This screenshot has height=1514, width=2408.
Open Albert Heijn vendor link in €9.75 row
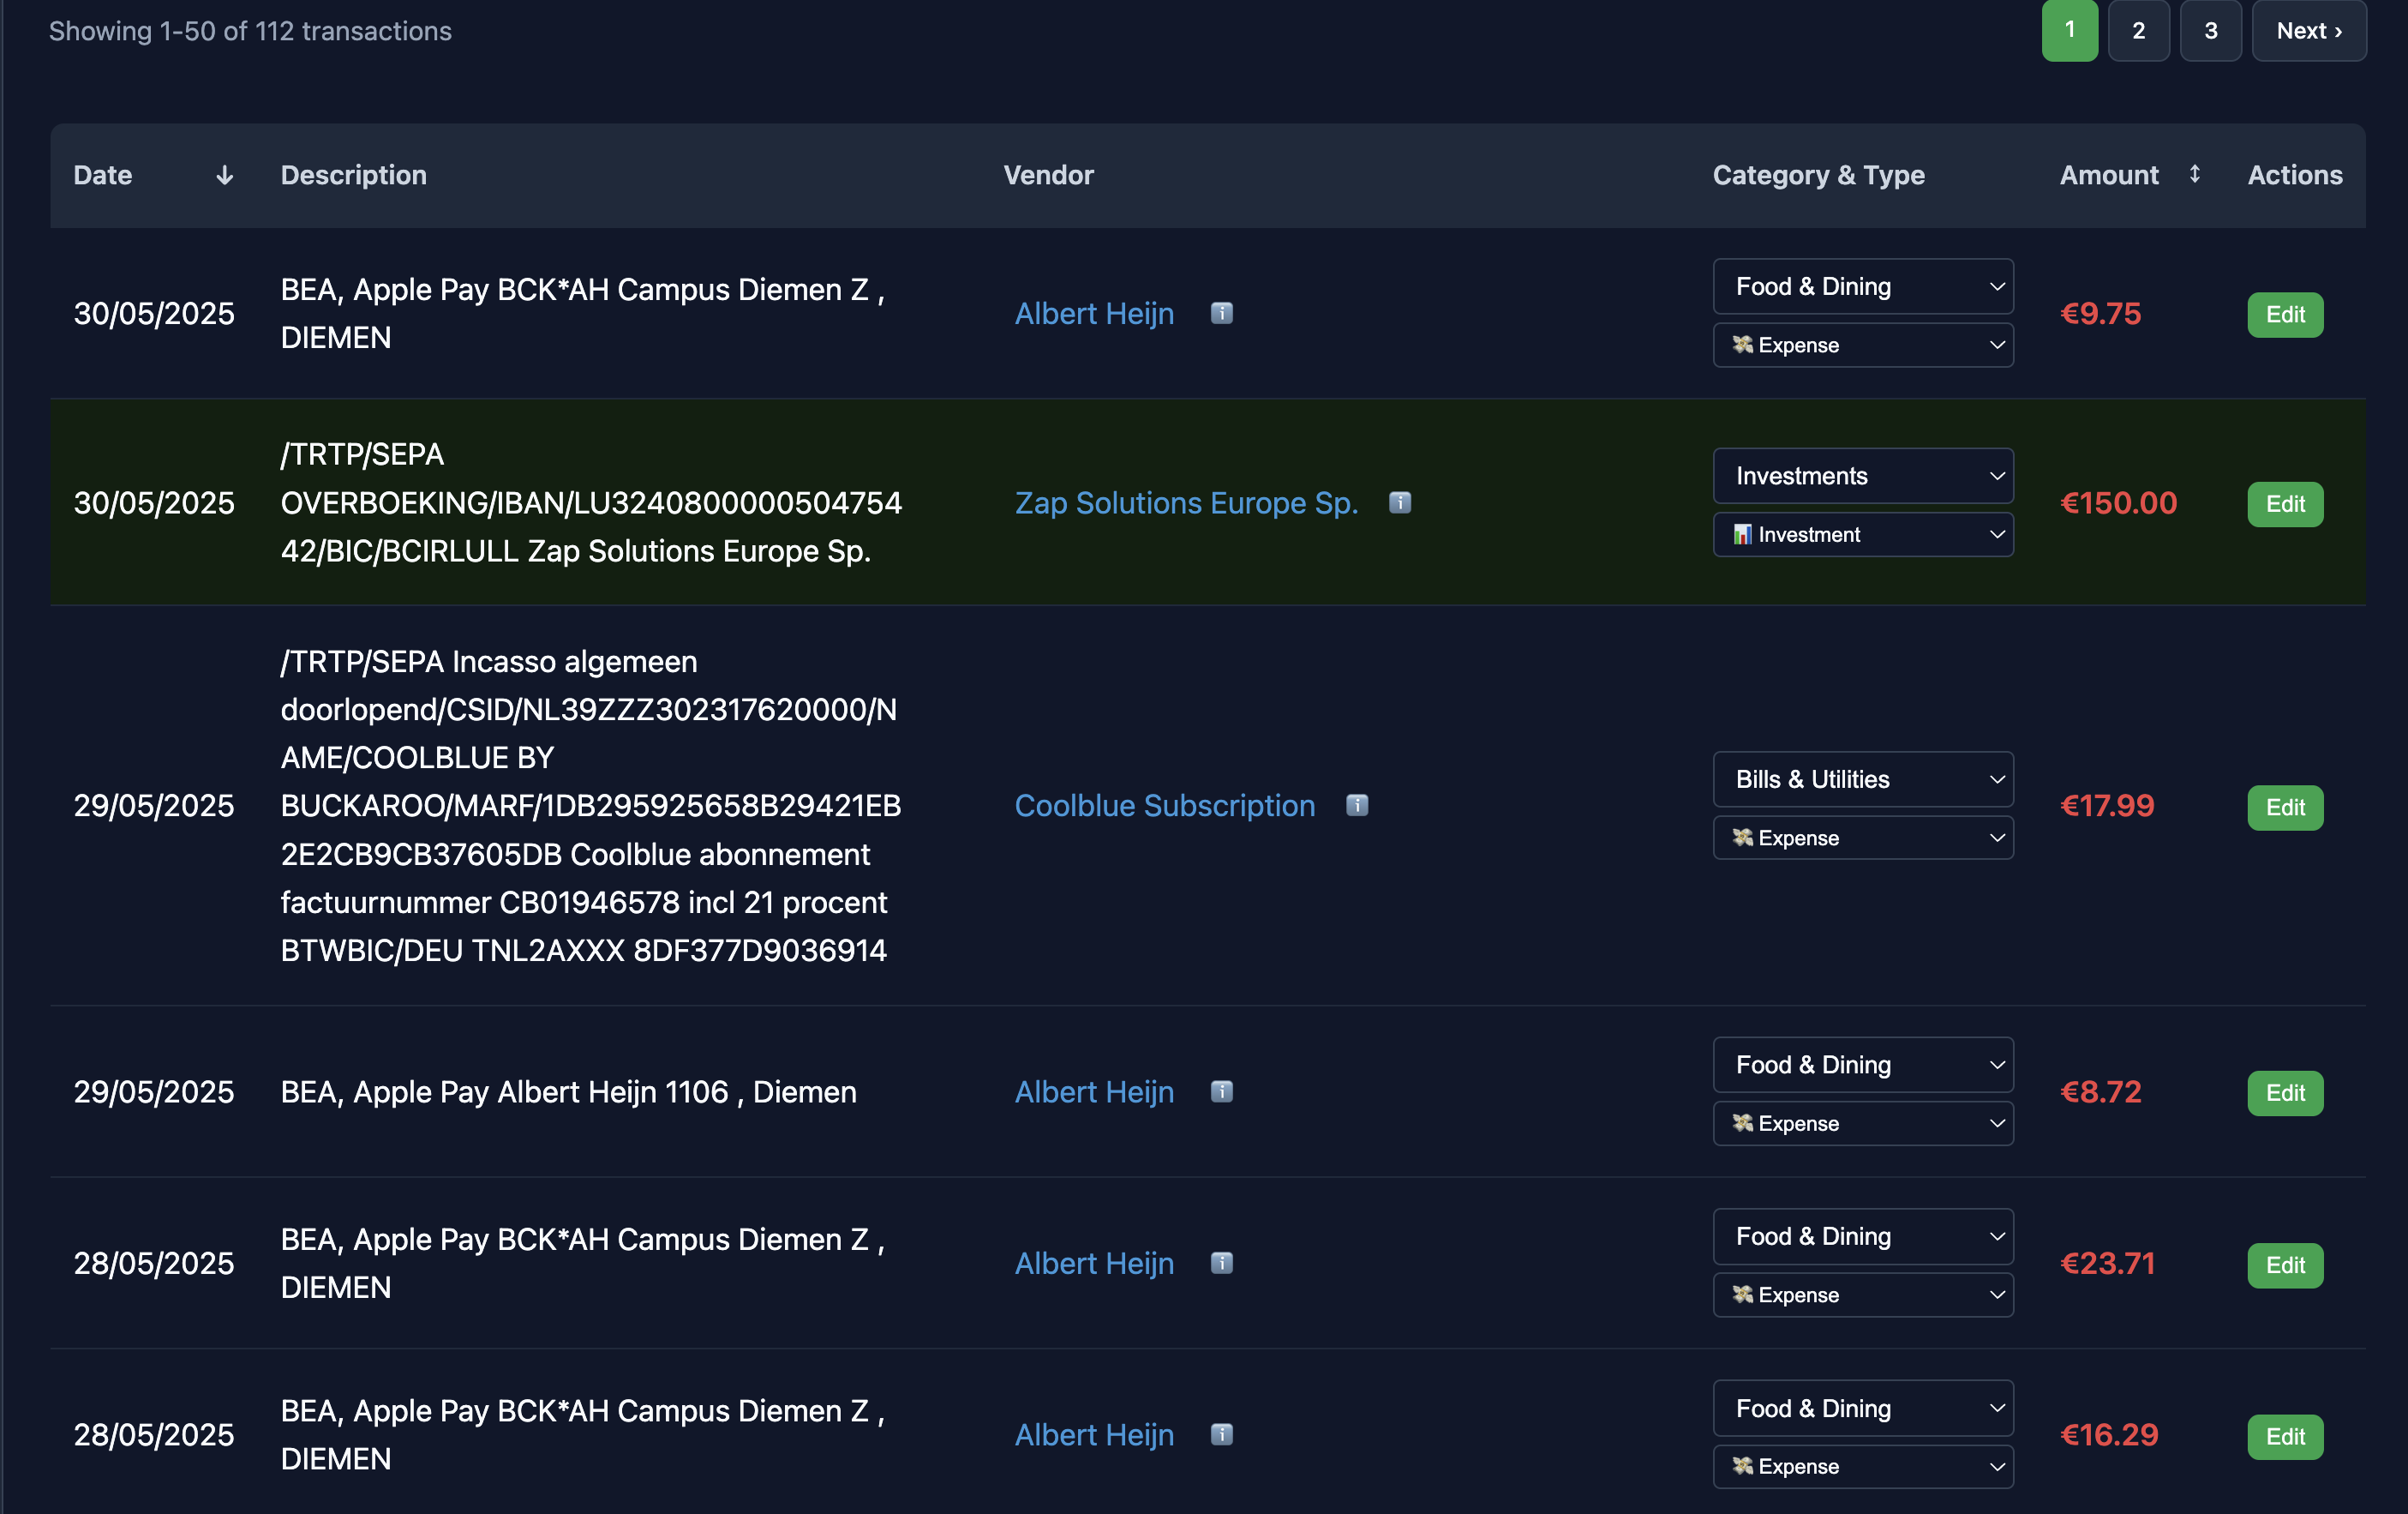1094,313
